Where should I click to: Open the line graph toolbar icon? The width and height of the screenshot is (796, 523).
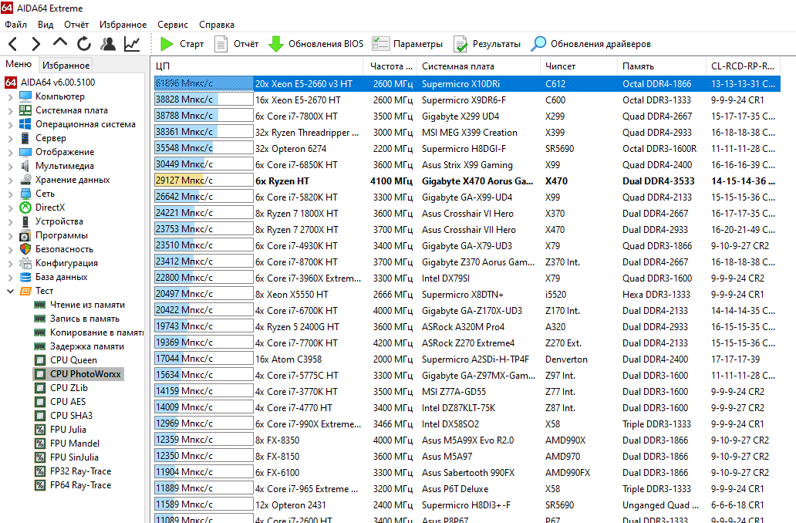click(x=132, y=44)
